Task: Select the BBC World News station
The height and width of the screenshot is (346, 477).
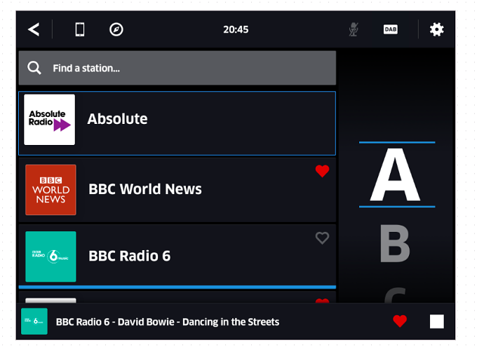Action: pos(177,190)
